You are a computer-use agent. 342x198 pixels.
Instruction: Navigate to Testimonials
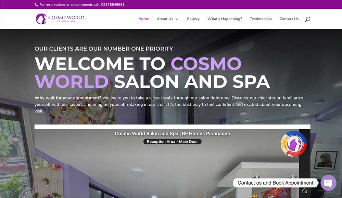[x=261, y=19]
